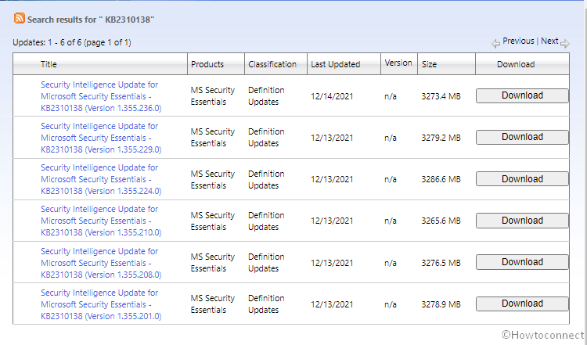The height and width of the screenshot is (345, 587).
Task: Download the 3278.9 MB update
Action: pos(522,304)
